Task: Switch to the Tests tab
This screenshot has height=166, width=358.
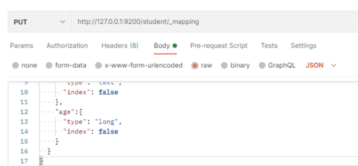Action: [269, 46]
